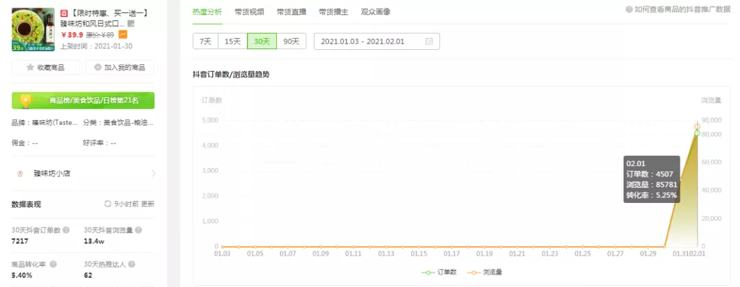Image resolution: width=740 pixels, height=287 pixels.
Task: Click the orange trend chart icon beside price
Action: pyautogui.click(x=123, y=34)
